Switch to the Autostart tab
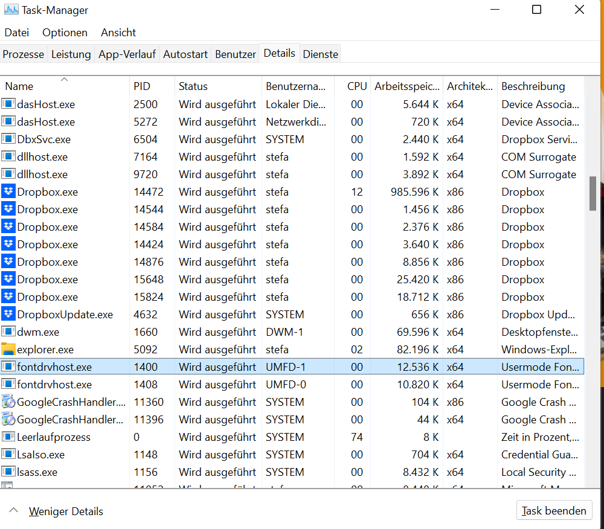This screenshot has width=604, height=529. pos(185,54)
